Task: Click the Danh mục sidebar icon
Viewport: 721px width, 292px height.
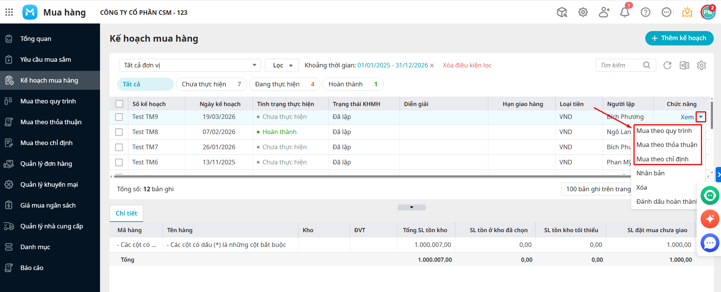Action: click(x=9, y=247)
